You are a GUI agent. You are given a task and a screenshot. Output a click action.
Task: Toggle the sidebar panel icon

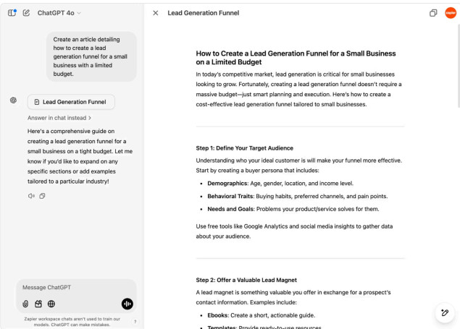(x=12, y=13)
